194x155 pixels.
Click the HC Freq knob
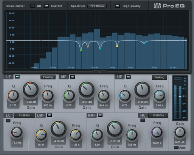pyautogui.click(x=157, y=132)
